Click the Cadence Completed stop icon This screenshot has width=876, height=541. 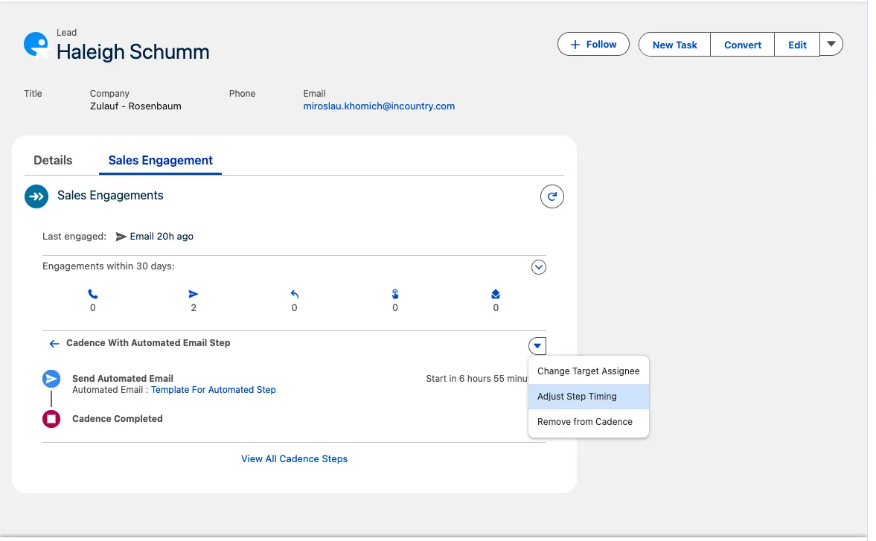pos(51,419)
